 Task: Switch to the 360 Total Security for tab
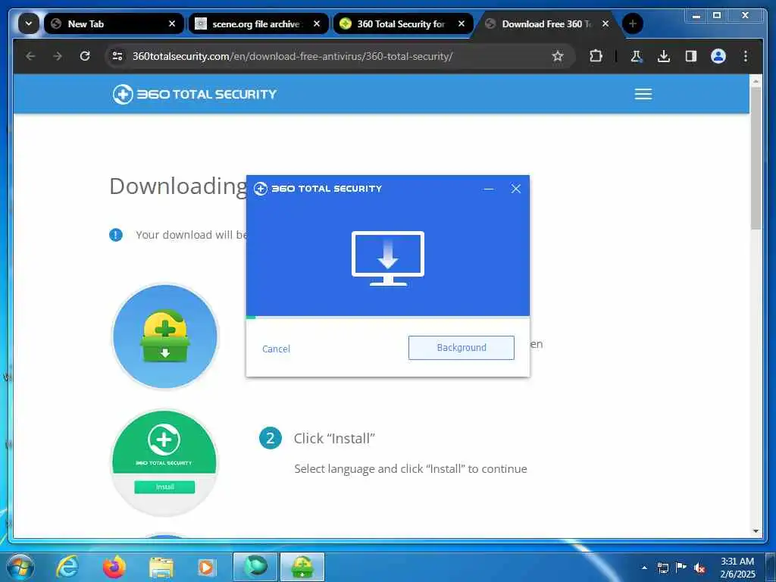[403, 23]
